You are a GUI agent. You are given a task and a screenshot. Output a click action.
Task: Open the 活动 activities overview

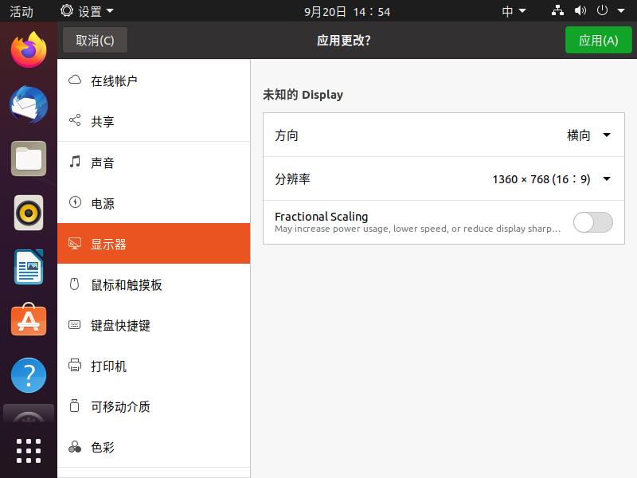click(21, 11)
